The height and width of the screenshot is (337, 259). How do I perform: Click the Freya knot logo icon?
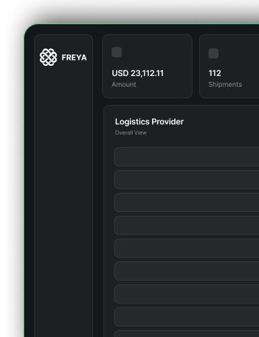48,57
